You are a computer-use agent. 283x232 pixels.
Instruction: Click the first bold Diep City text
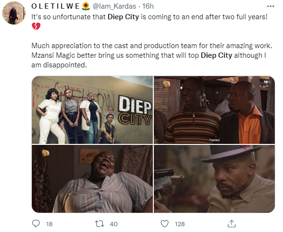(123, 17)
